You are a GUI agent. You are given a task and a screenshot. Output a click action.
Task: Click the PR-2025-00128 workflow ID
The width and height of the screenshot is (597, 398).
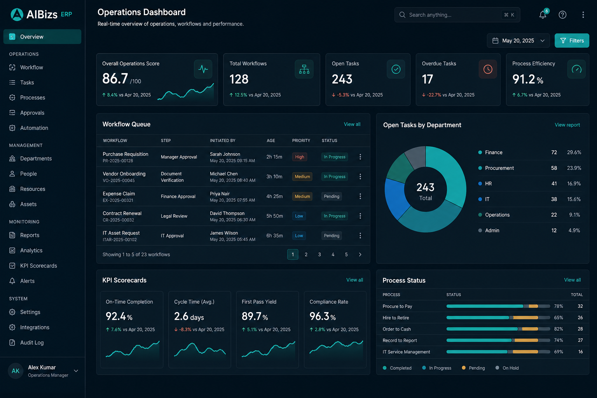[x=118, y=161]
